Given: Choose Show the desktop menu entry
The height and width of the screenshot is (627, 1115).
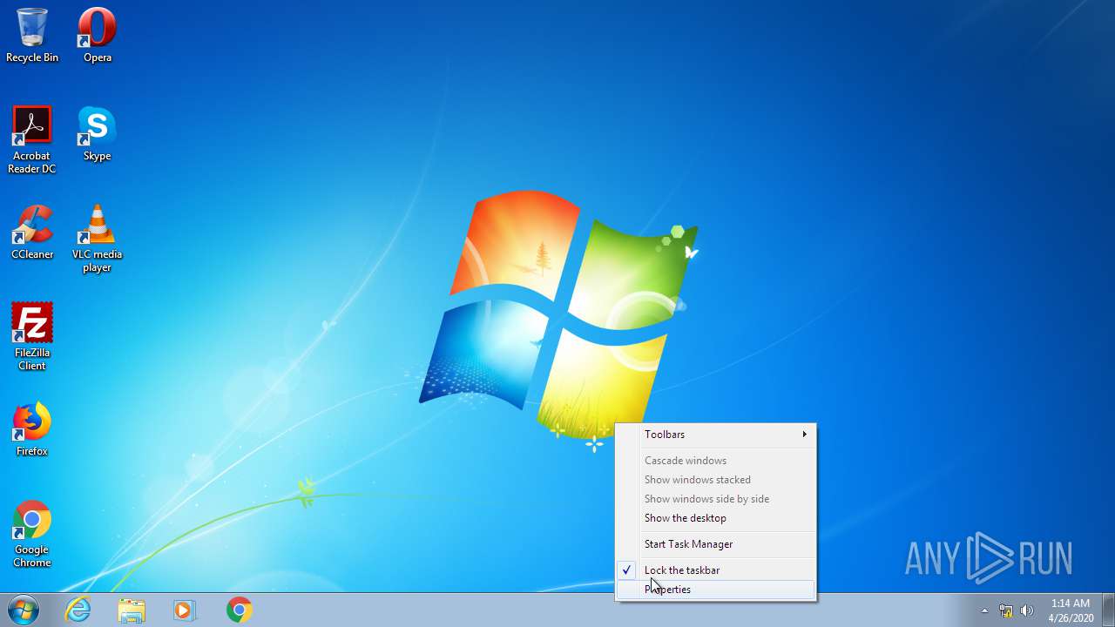Looking at the screenshot, I should pyautogui.click(x=716, y=518).
